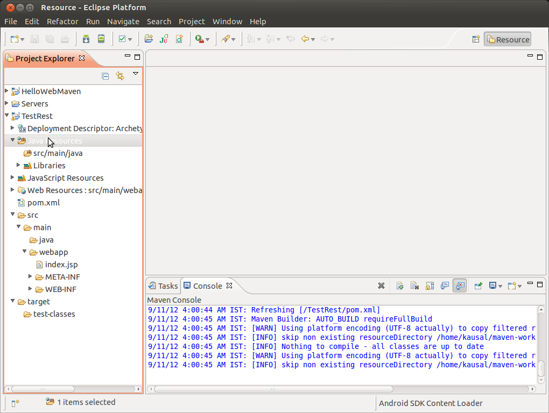Click the New wizard toolbar icon

[13, 39]
